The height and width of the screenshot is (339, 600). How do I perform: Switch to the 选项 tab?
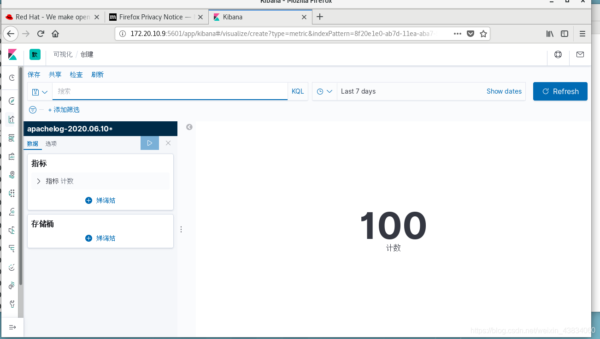click(51, 143)
